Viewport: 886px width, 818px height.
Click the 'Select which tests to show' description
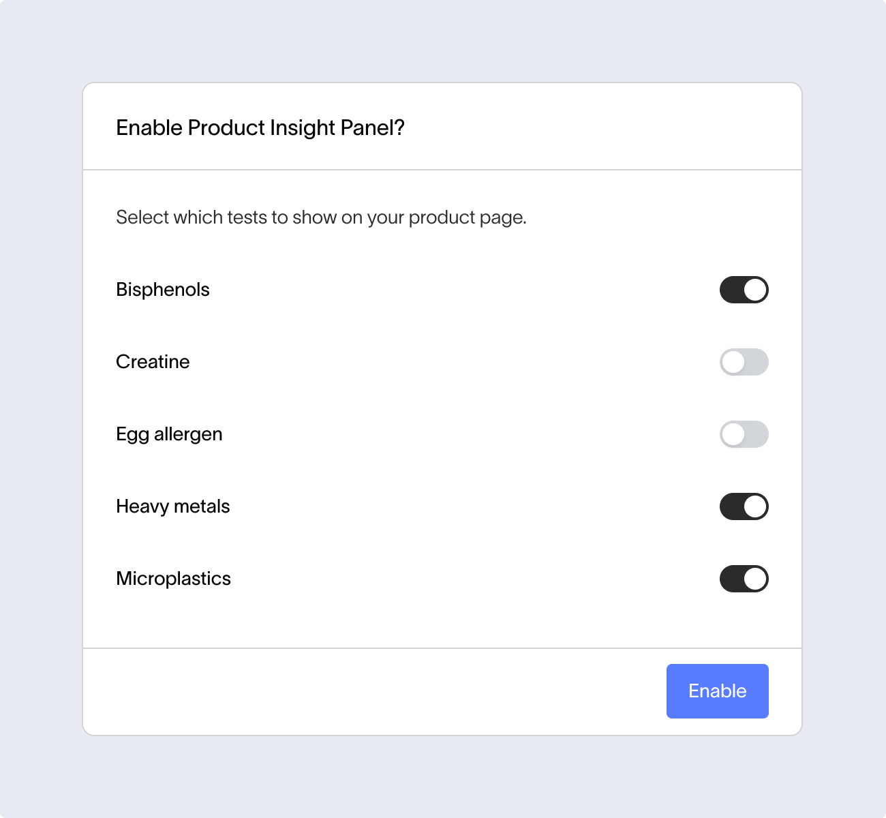tap(321, 217)
